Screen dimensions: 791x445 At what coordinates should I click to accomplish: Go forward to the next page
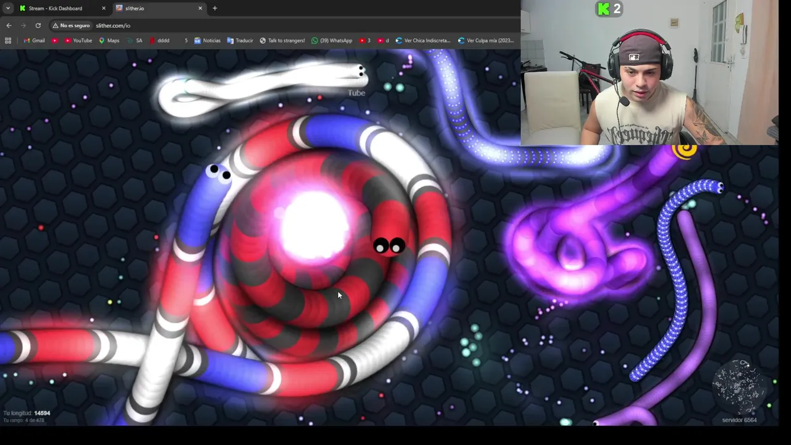tap(23, 25)
